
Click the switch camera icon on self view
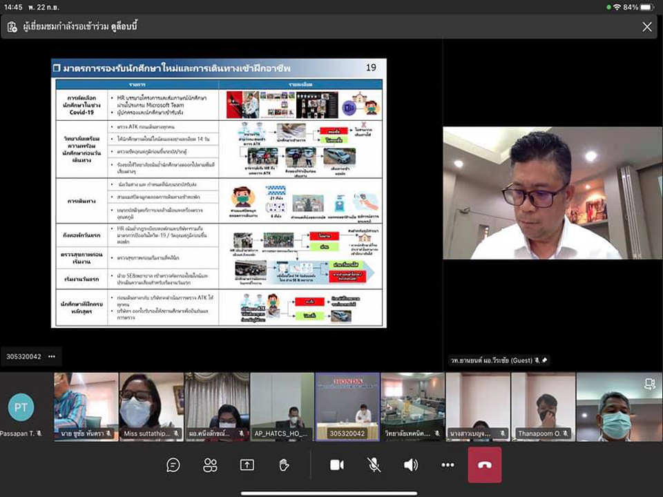click(x=649, y=384)
